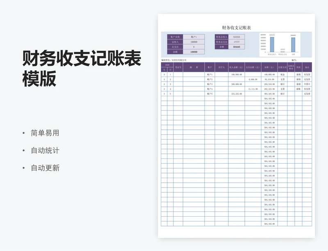This screenshot has width=328, height=251.
Task: Select the 522222 value cell
Action: coord(237,37)
